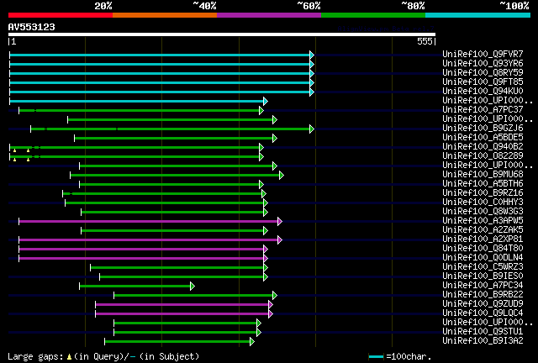Click the query end position 555
The width and height of the screenshot is (538, 363).
(x=425, y=41)
